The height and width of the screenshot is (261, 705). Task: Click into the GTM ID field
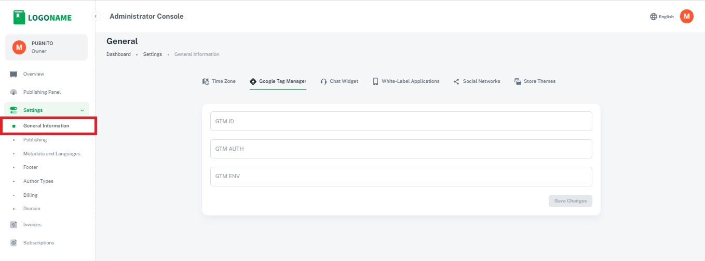[x=401, y=121]
